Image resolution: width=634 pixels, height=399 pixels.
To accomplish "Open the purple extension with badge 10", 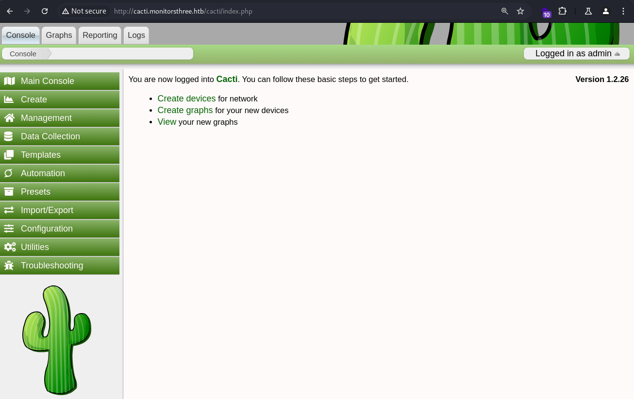I will [546, 12].
